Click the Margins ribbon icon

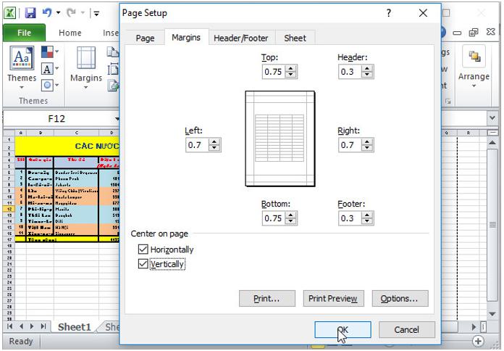(86, 65)
